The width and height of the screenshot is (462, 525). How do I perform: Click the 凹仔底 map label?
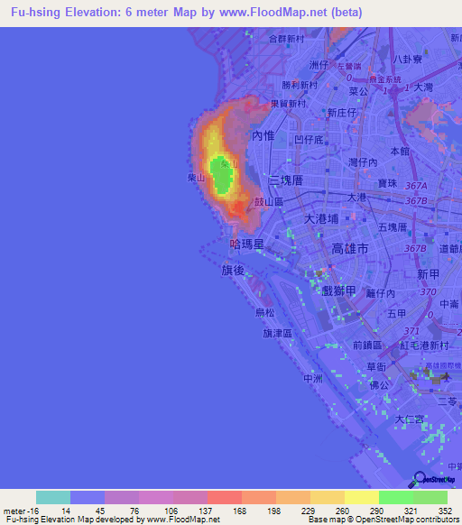309,140
